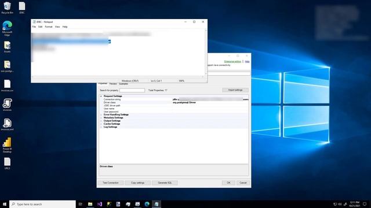The height and width of the screenshot is (208, 371).
Task: Open the Recycle Bin desktop icon
Action: click(x=7, y=8)
